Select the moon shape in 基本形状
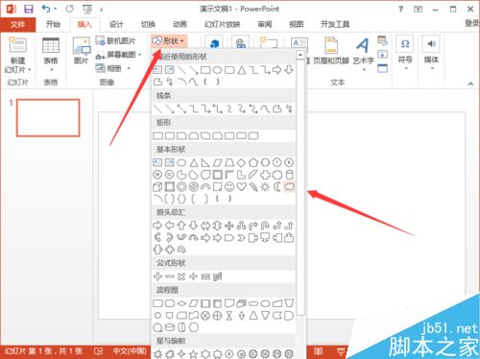 [277, 186]
